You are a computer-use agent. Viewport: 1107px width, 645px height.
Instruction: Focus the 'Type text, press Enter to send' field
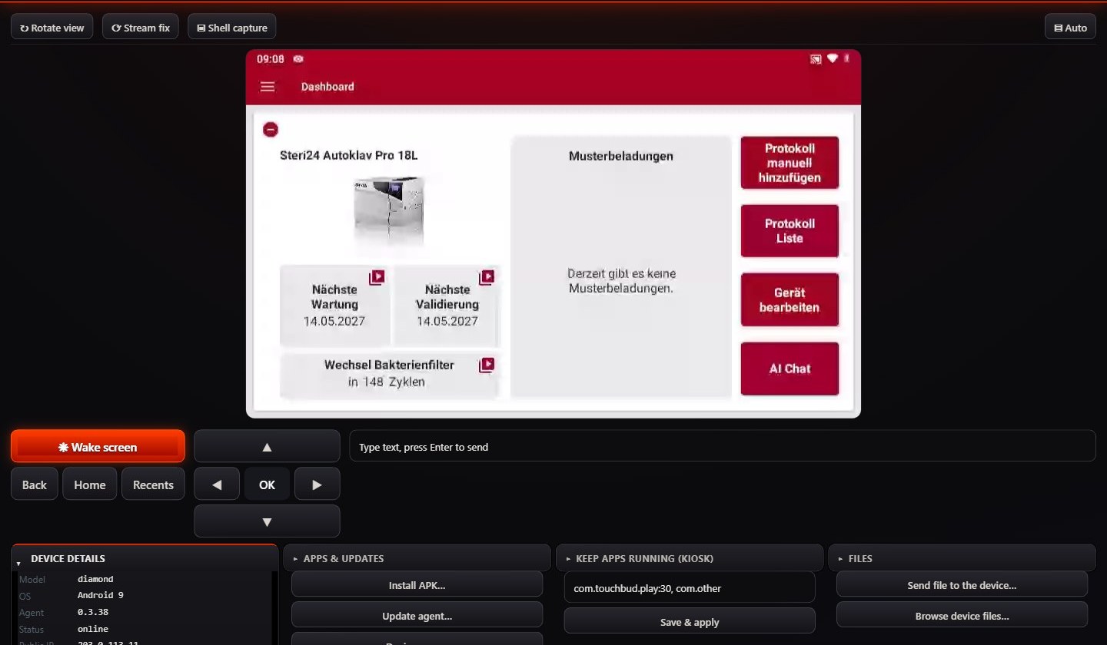pyautogui.click(x=723, y=446)
